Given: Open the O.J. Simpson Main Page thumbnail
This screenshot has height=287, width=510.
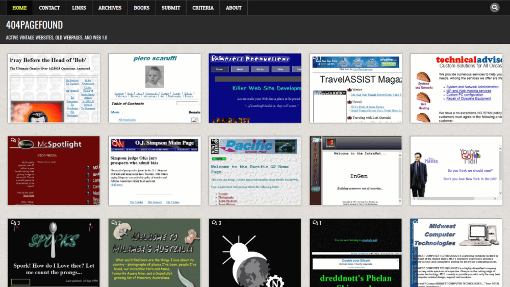Looking at the screenshot, I should 155,171.
